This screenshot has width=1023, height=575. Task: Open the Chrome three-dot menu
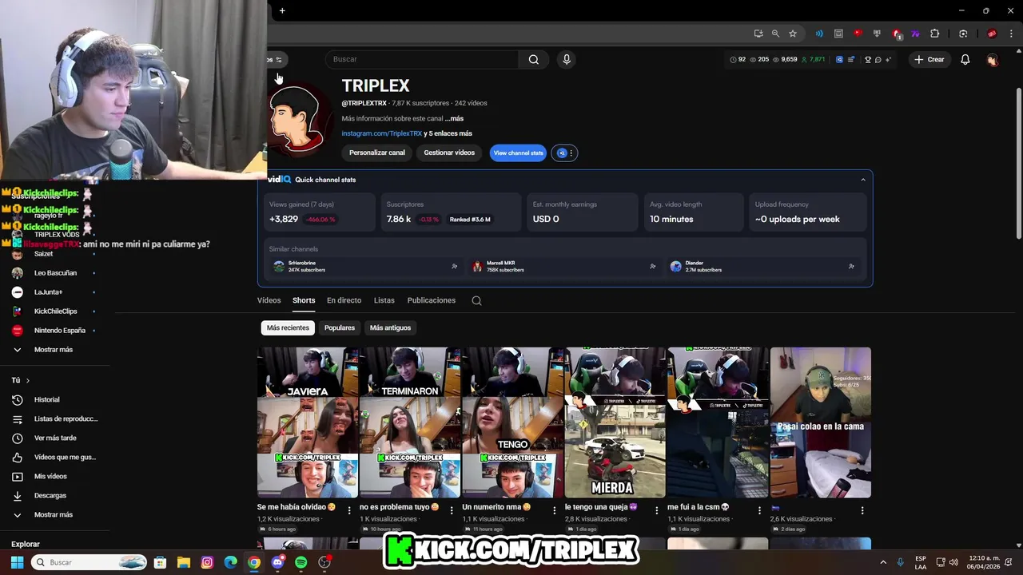click(1010, 34)
